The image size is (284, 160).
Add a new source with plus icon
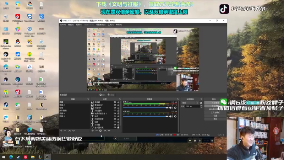(x=93, y=130)
